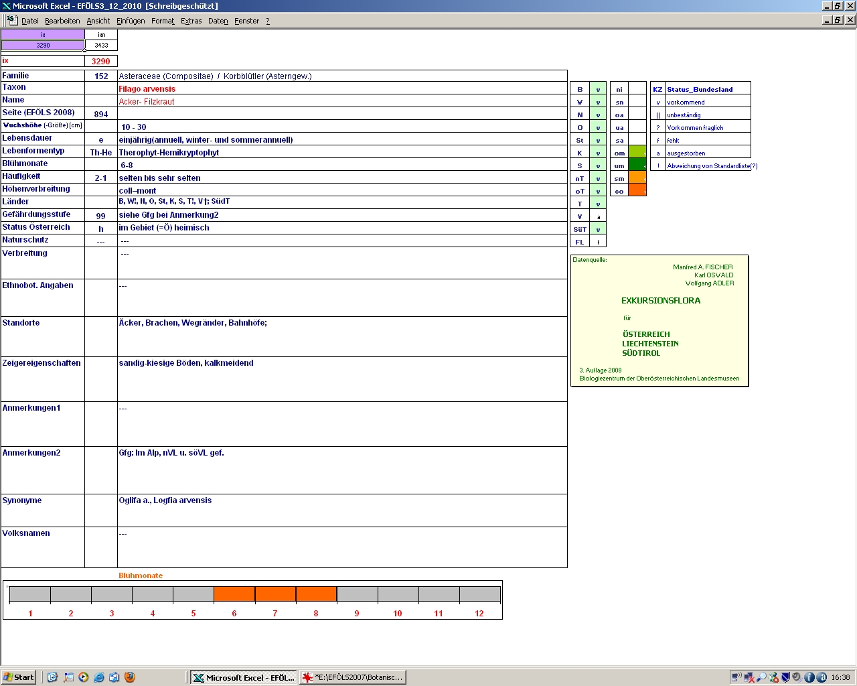Click the Häufigkeit text selten bis sehr selten
Image resolution: width=857 pixels, height=686 pixels.
point(159,178)
